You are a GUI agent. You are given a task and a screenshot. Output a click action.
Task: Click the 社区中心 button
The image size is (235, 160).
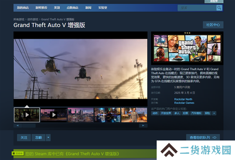[213, 25]
